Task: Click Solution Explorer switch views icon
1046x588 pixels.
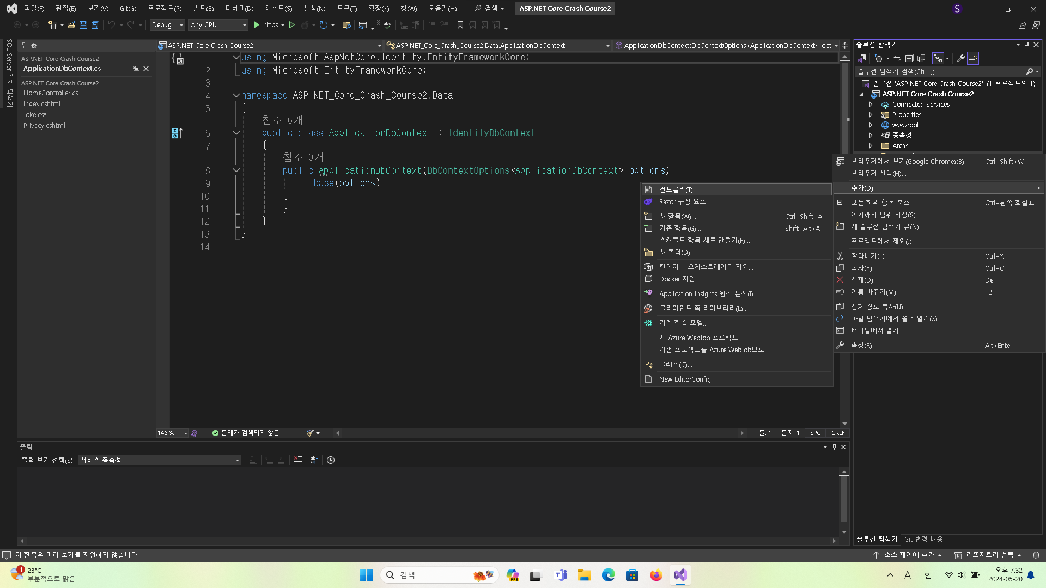Action: [862, 58]
